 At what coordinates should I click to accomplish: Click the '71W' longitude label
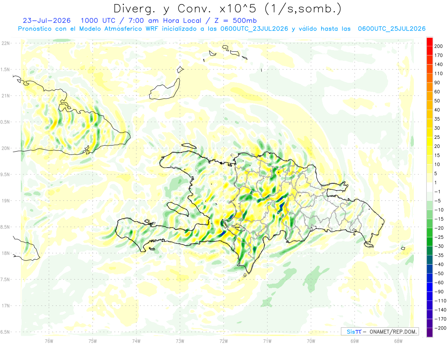267,340
